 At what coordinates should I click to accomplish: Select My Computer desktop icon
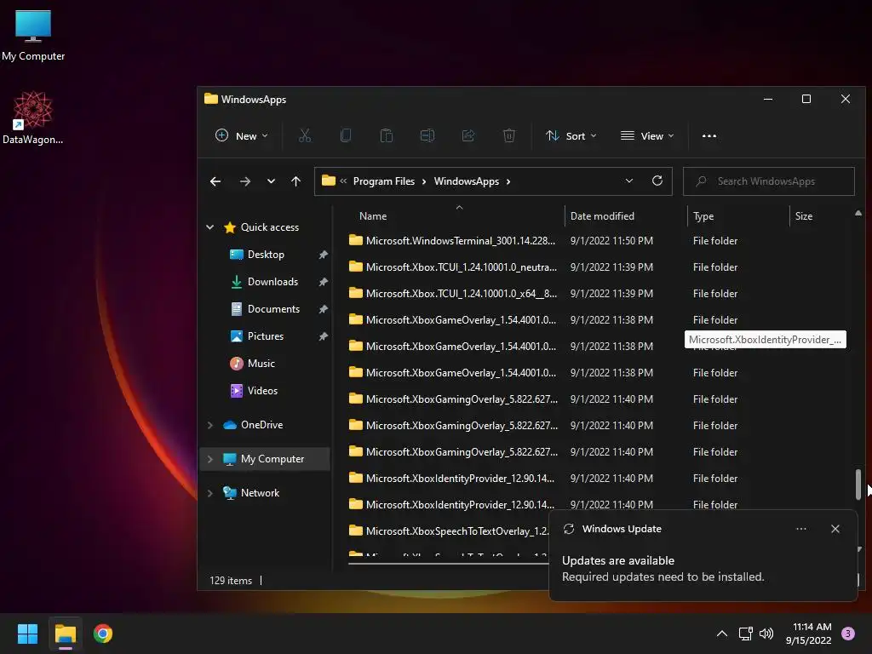click(33, 35)
